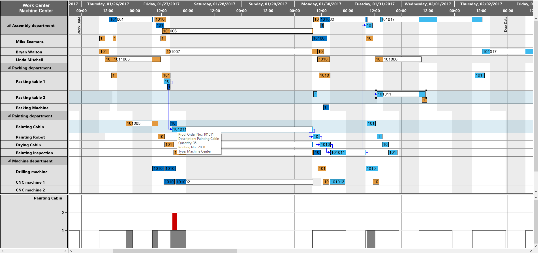The image size is (541, 254).
Task: Click the Gantt chart scroll-up arrow
Action: pos(536,18)
